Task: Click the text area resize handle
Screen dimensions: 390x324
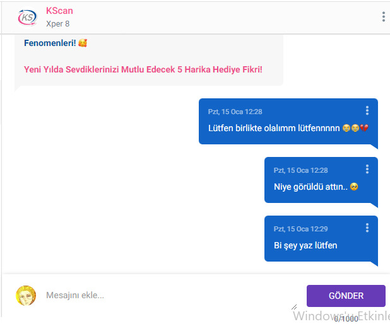Action: click(294, 307)
